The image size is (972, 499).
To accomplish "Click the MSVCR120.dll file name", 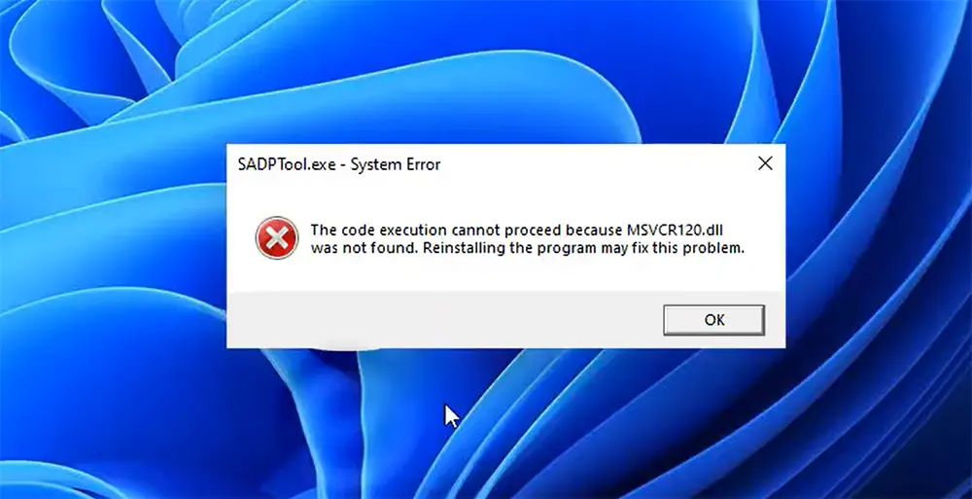I will 676,231.
